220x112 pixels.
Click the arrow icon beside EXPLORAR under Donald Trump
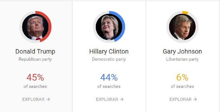click(x=48, y=99)
